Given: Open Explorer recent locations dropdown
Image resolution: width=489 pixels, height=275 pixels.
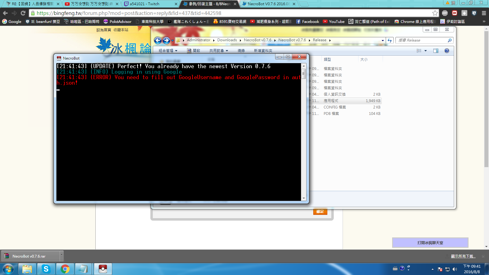Looking at the screenshot, I should [x=172, y=40].
